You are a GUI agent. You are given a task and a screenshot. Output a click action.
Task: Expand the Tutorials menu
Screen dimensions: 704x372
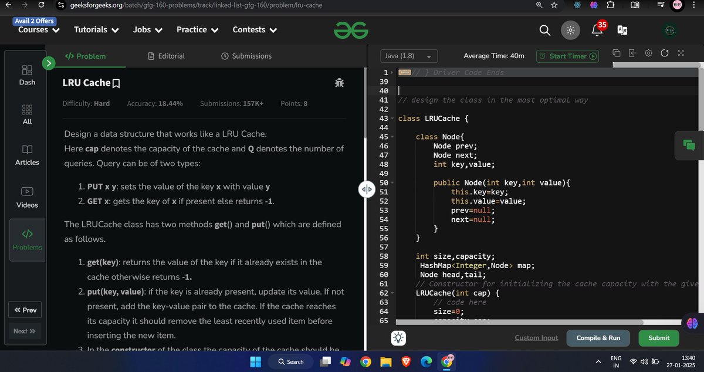click(x=96, y=30)
